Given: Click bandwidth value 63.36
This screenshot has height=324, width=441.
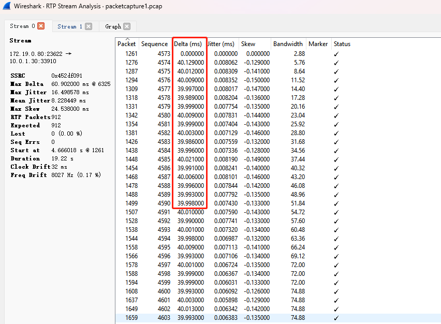Looking at the screenshot, I should [298, 239].
